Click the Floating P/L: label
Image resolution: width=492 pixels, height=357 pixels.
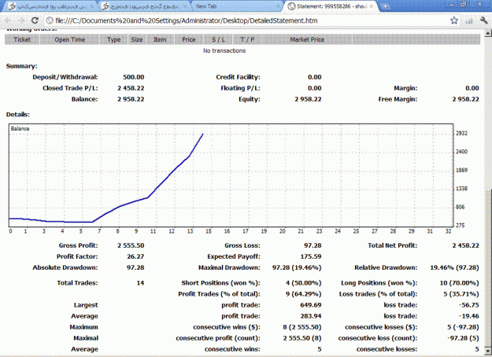pos(240,88)
